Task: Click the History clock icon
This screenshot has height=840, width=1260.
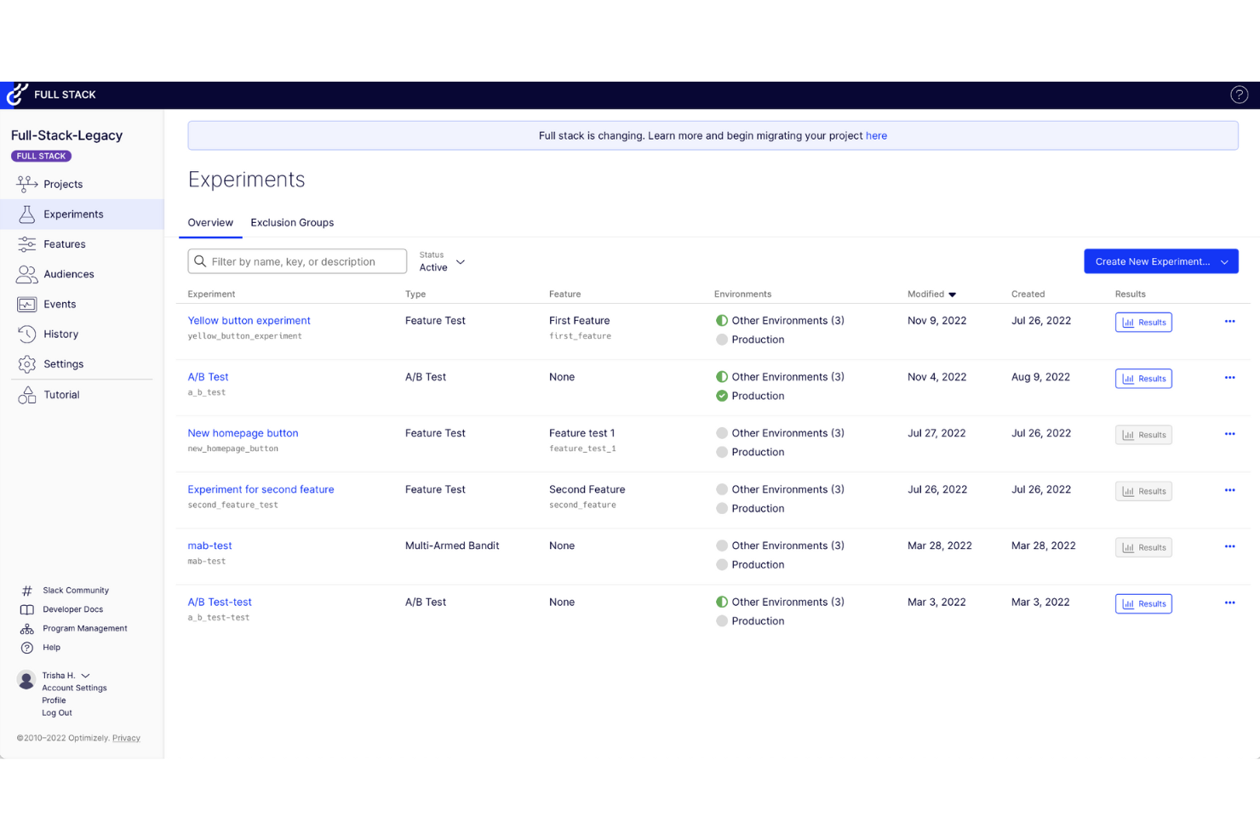Action: click(27, 334)
